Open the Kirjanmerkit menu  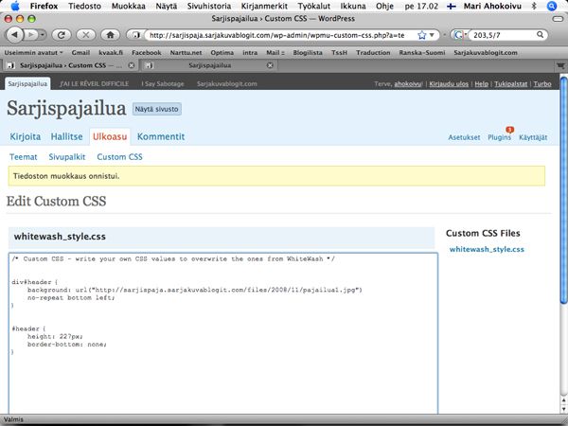click(x=264, y=7)
